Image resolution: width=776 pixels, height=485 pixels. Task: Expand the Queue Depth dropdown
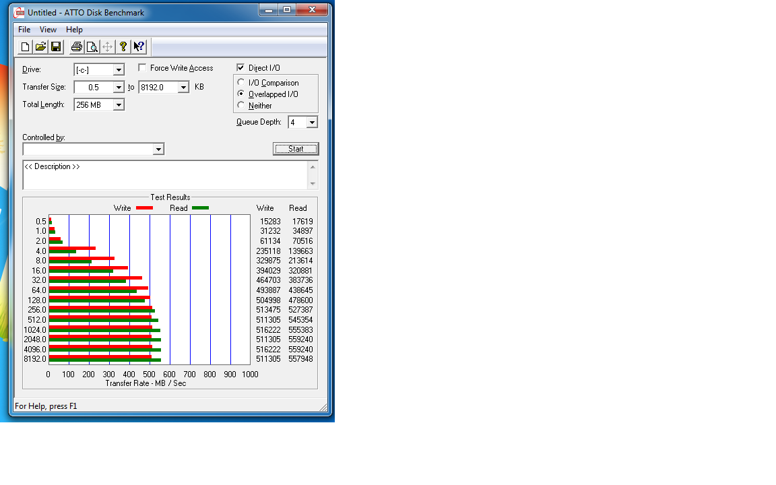312,122
